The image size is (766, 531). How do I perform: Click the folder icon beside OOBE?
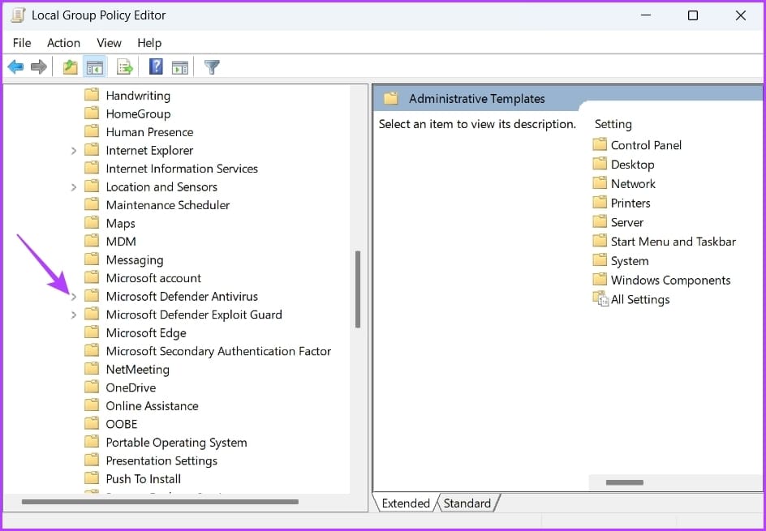[92, 424]
